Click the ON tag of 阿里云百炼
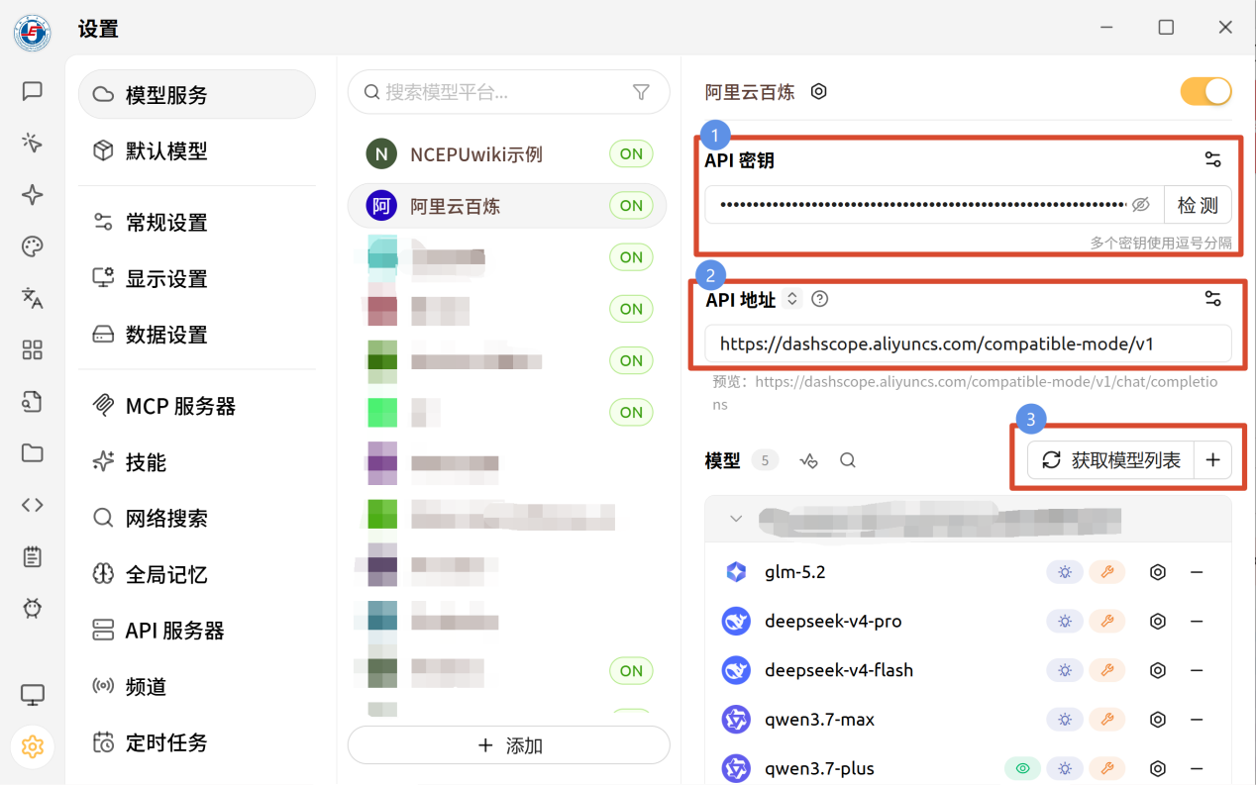 tap(631, 206)
